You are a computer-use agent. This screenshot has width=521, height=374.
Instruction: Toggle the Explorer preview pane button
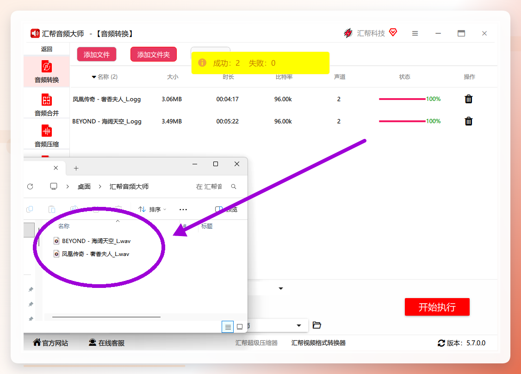click(x=226, y=209)
